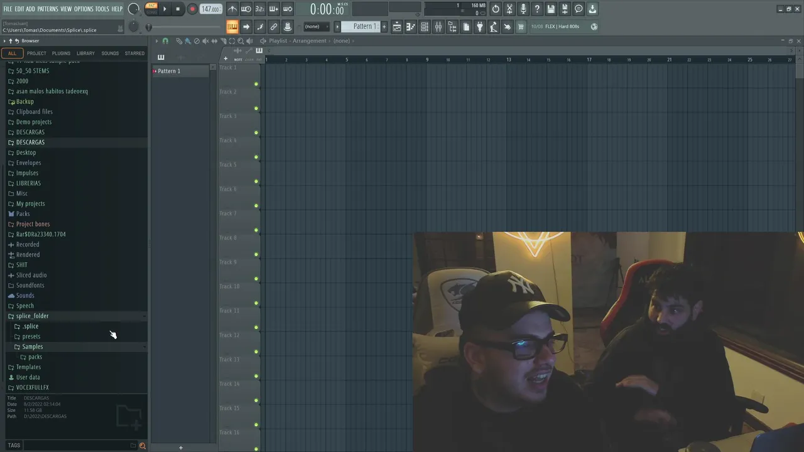The image size is (804, 452).
Task: Toggle the playlist magnet snap icon
Action: click(165, 41)
